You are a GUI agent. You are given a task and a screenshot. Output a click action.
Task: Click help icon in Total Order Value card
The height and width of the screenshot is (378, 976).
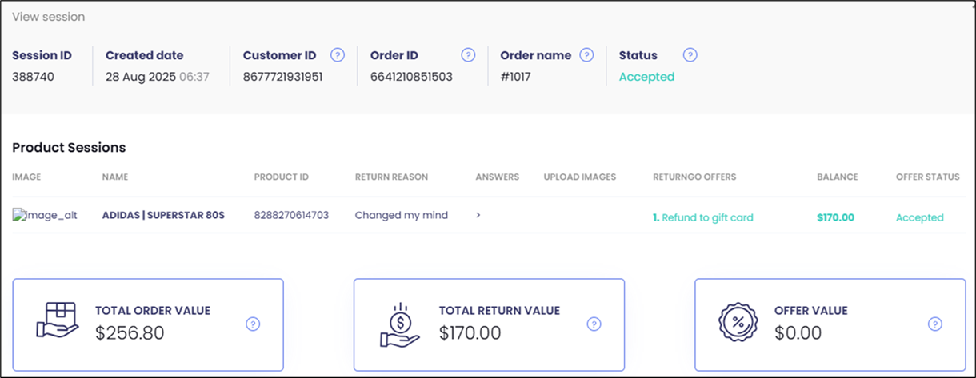point(253,324)
